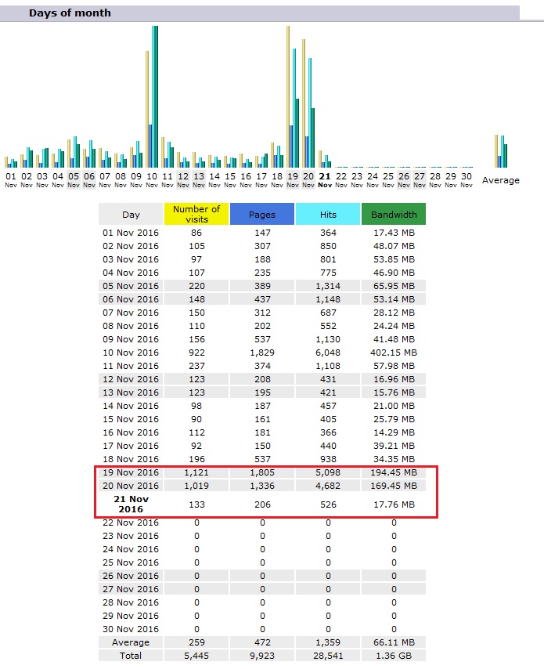544x669 pixels.
Task: Click the "850" hits value
Action: [328, 246]
